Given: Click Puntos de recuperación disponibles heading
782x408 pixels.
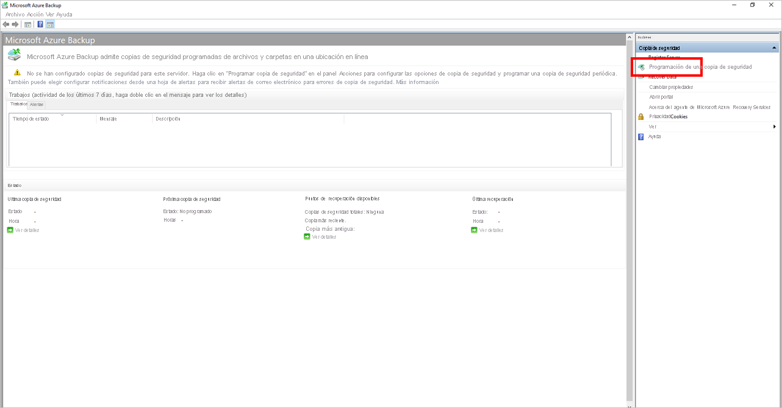Looking at the screenshot, I should point(342,199).
